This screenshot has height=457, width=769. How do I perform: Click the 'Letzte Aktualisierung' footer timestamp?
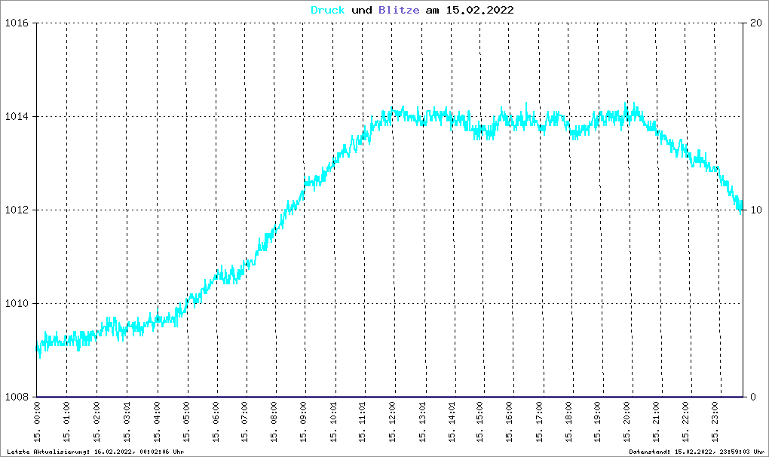point(96,452)
